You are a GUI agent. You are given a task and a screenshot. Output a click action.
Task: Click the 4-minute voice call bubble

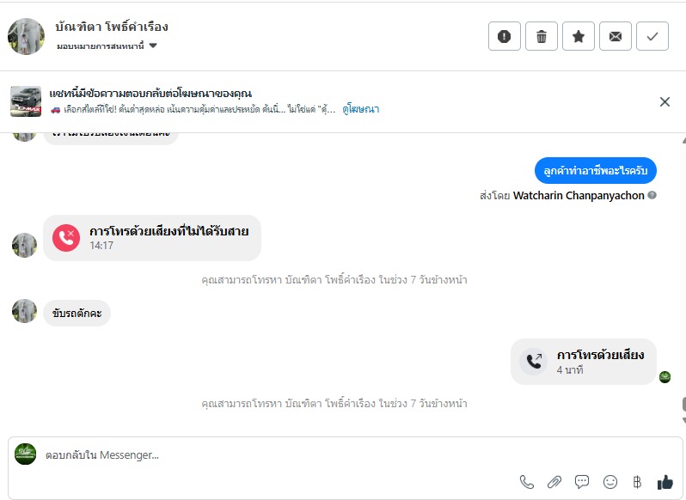[584, 361]
